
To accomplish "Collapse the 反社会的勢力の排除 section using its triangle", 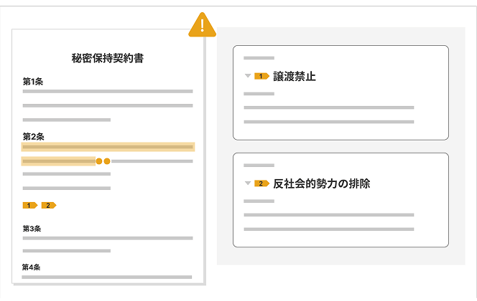I will click(248, 183).
